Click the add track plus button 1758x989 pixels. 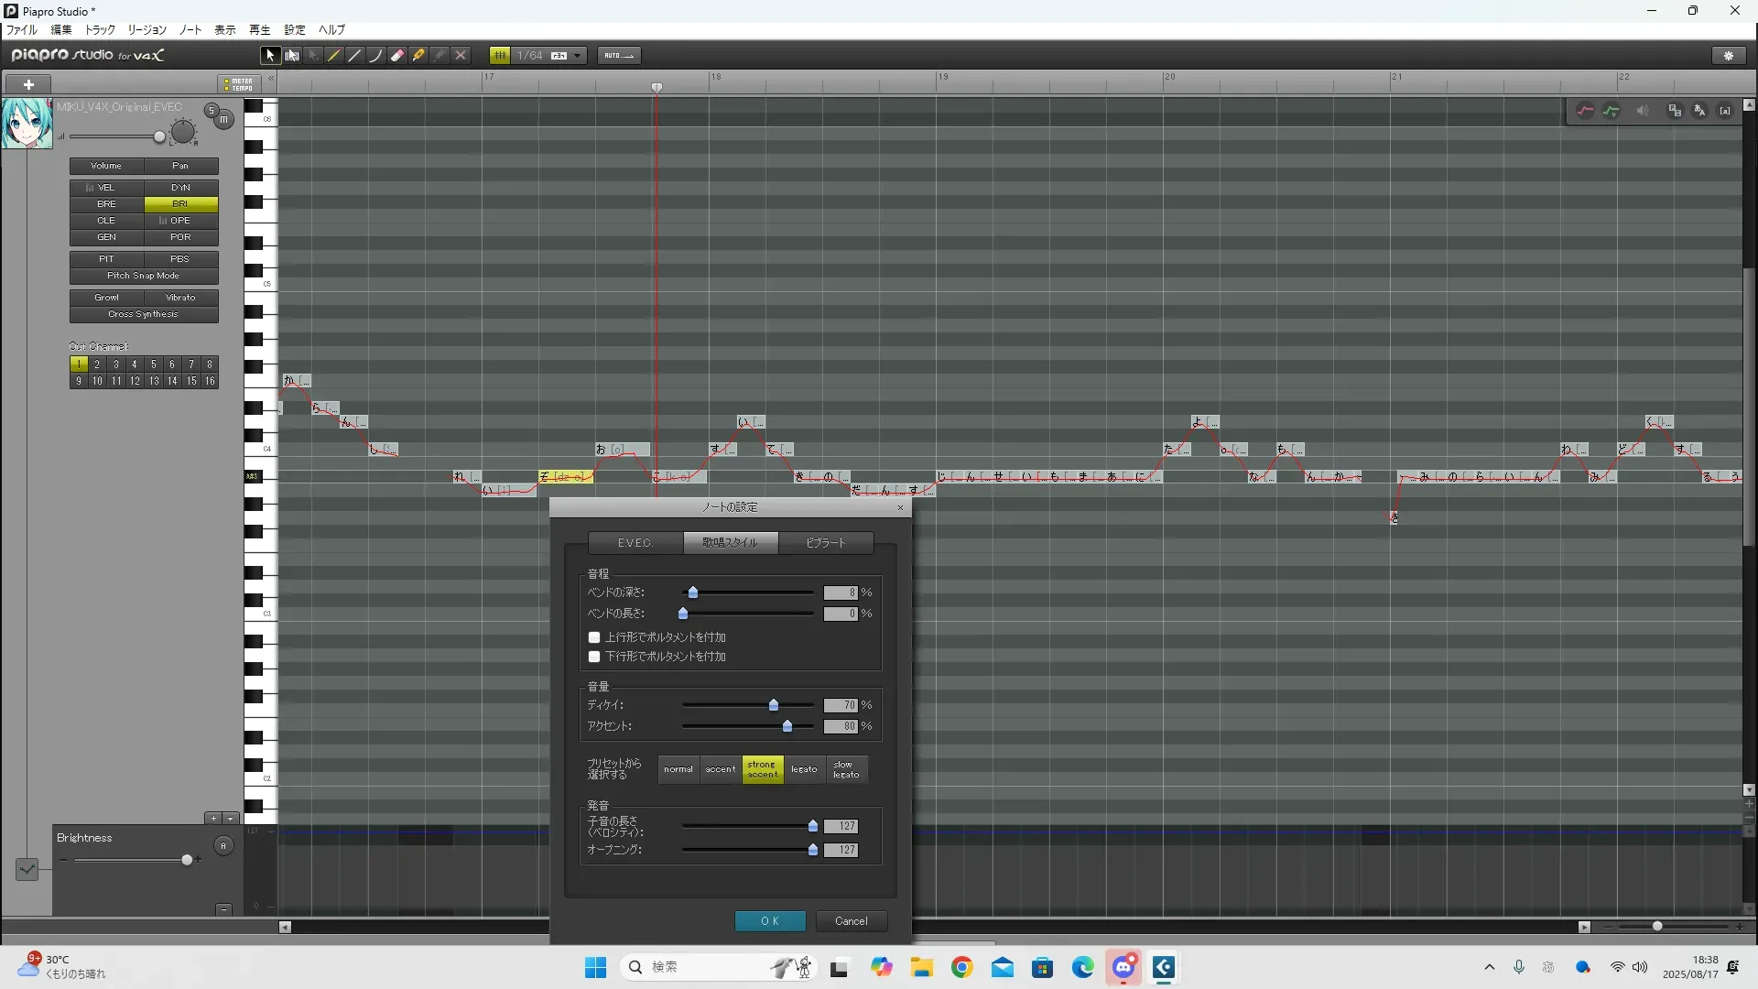tap(28, 84)
